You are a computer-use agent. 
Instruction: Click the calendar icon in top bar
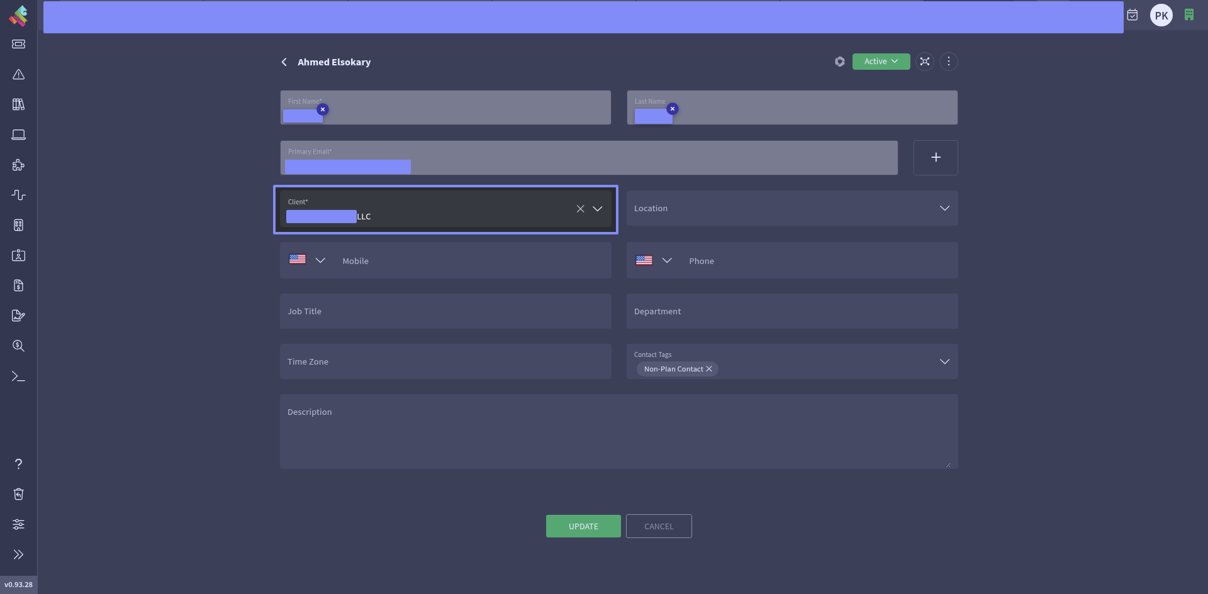click(1132, 15)
